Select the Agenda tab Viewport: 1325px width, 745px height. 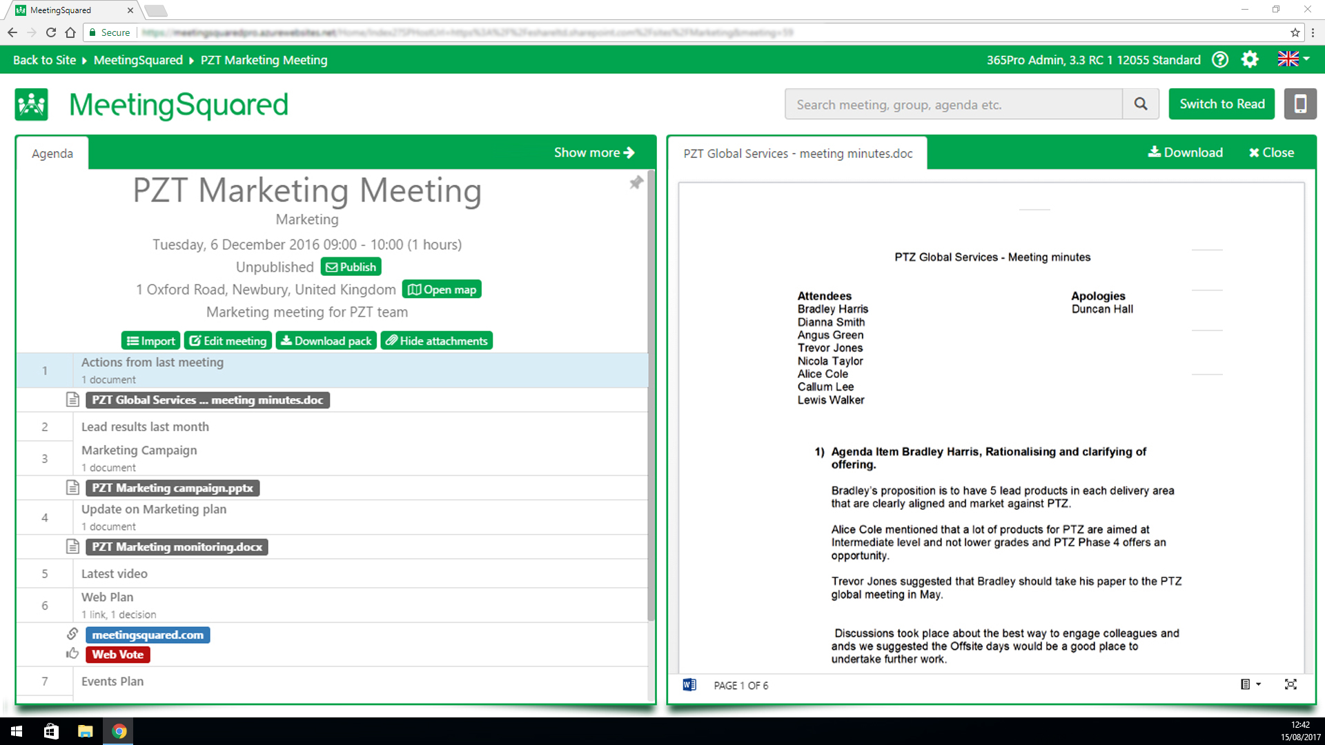pyautogui.click(x=52, y=153)
